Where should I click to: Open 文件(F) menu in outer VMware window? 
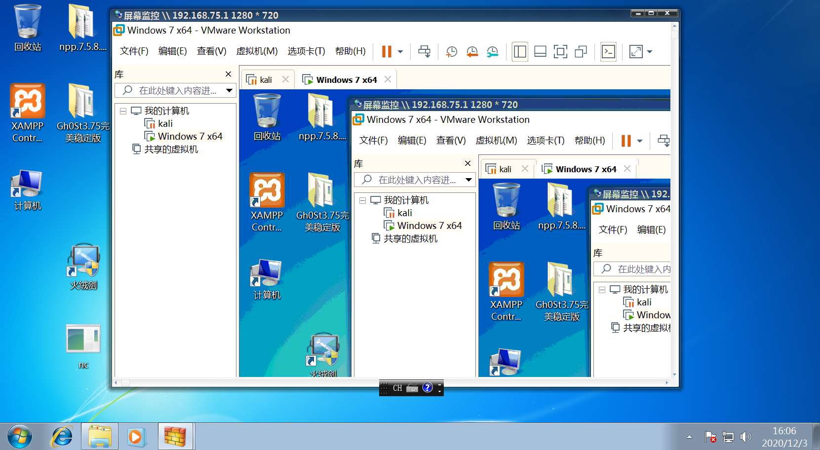coord(134,51)
